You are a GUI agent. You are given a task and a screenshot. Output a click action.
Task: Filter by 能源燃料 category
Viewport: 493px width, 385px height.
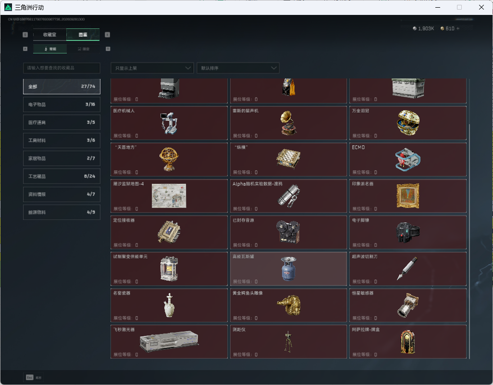tap(62, 212)
